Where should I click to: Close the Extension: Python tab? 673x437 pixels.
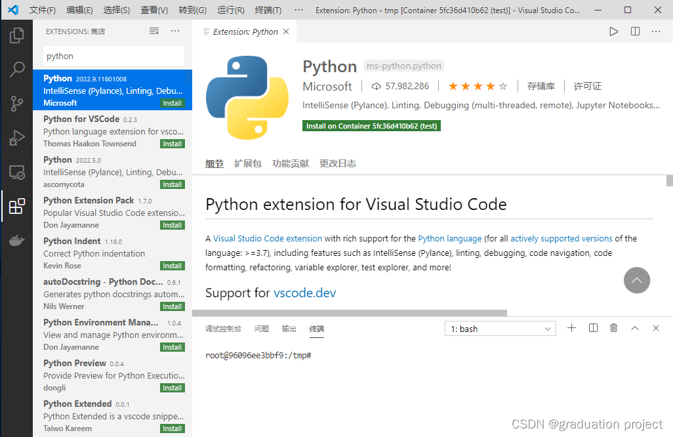point(286,31)
